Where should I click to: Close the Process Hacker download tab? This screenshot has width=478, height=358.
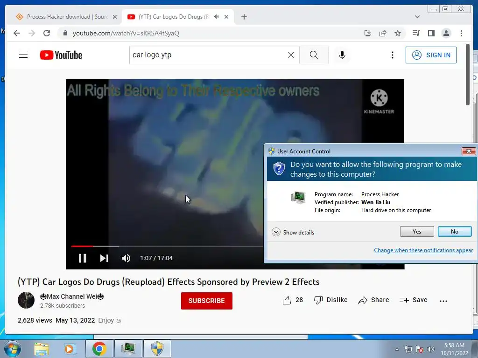click(115, 17)
